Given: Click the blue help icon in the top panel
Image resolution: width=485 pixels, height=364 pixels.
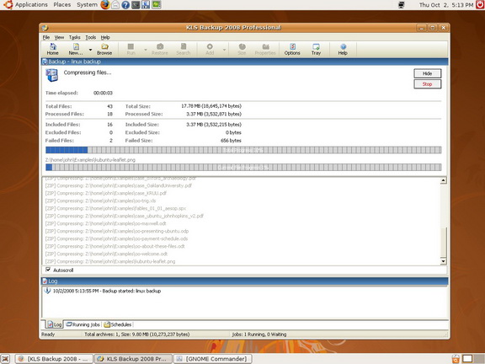Looking at the screenshot, I should pyautogui.click(x=125, y=5).
